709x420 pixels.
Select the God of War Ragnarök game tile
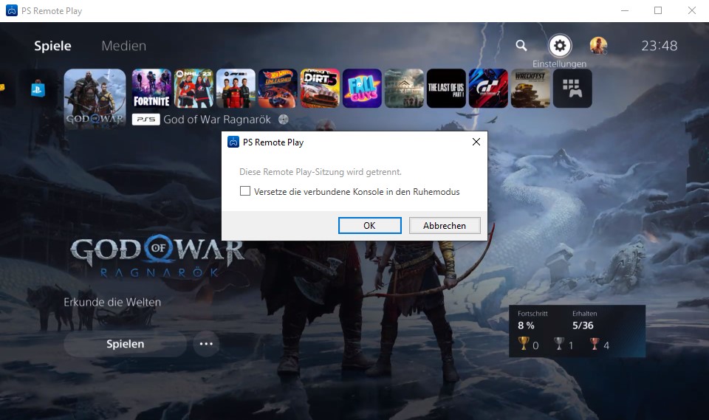click(x=95, y=99)
